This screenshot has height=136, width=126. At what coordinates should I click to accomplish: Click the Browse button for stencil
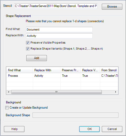112,7
